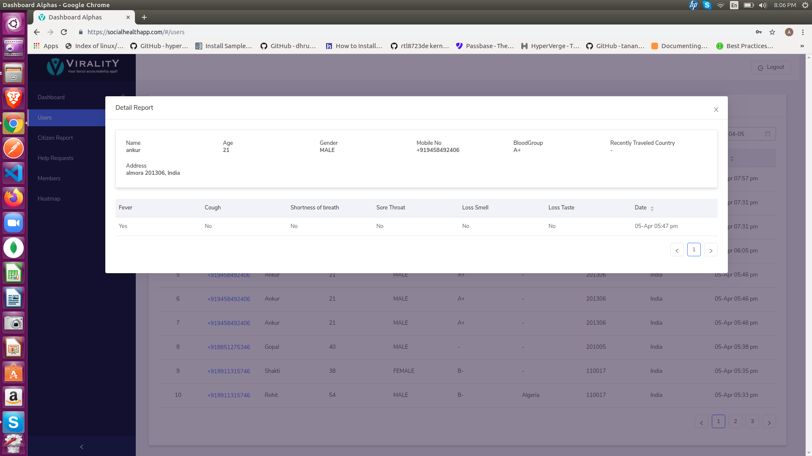Open the saved passwords key icon
The width and height of the screenshot is (812, 456).
[x=759, y=32]
